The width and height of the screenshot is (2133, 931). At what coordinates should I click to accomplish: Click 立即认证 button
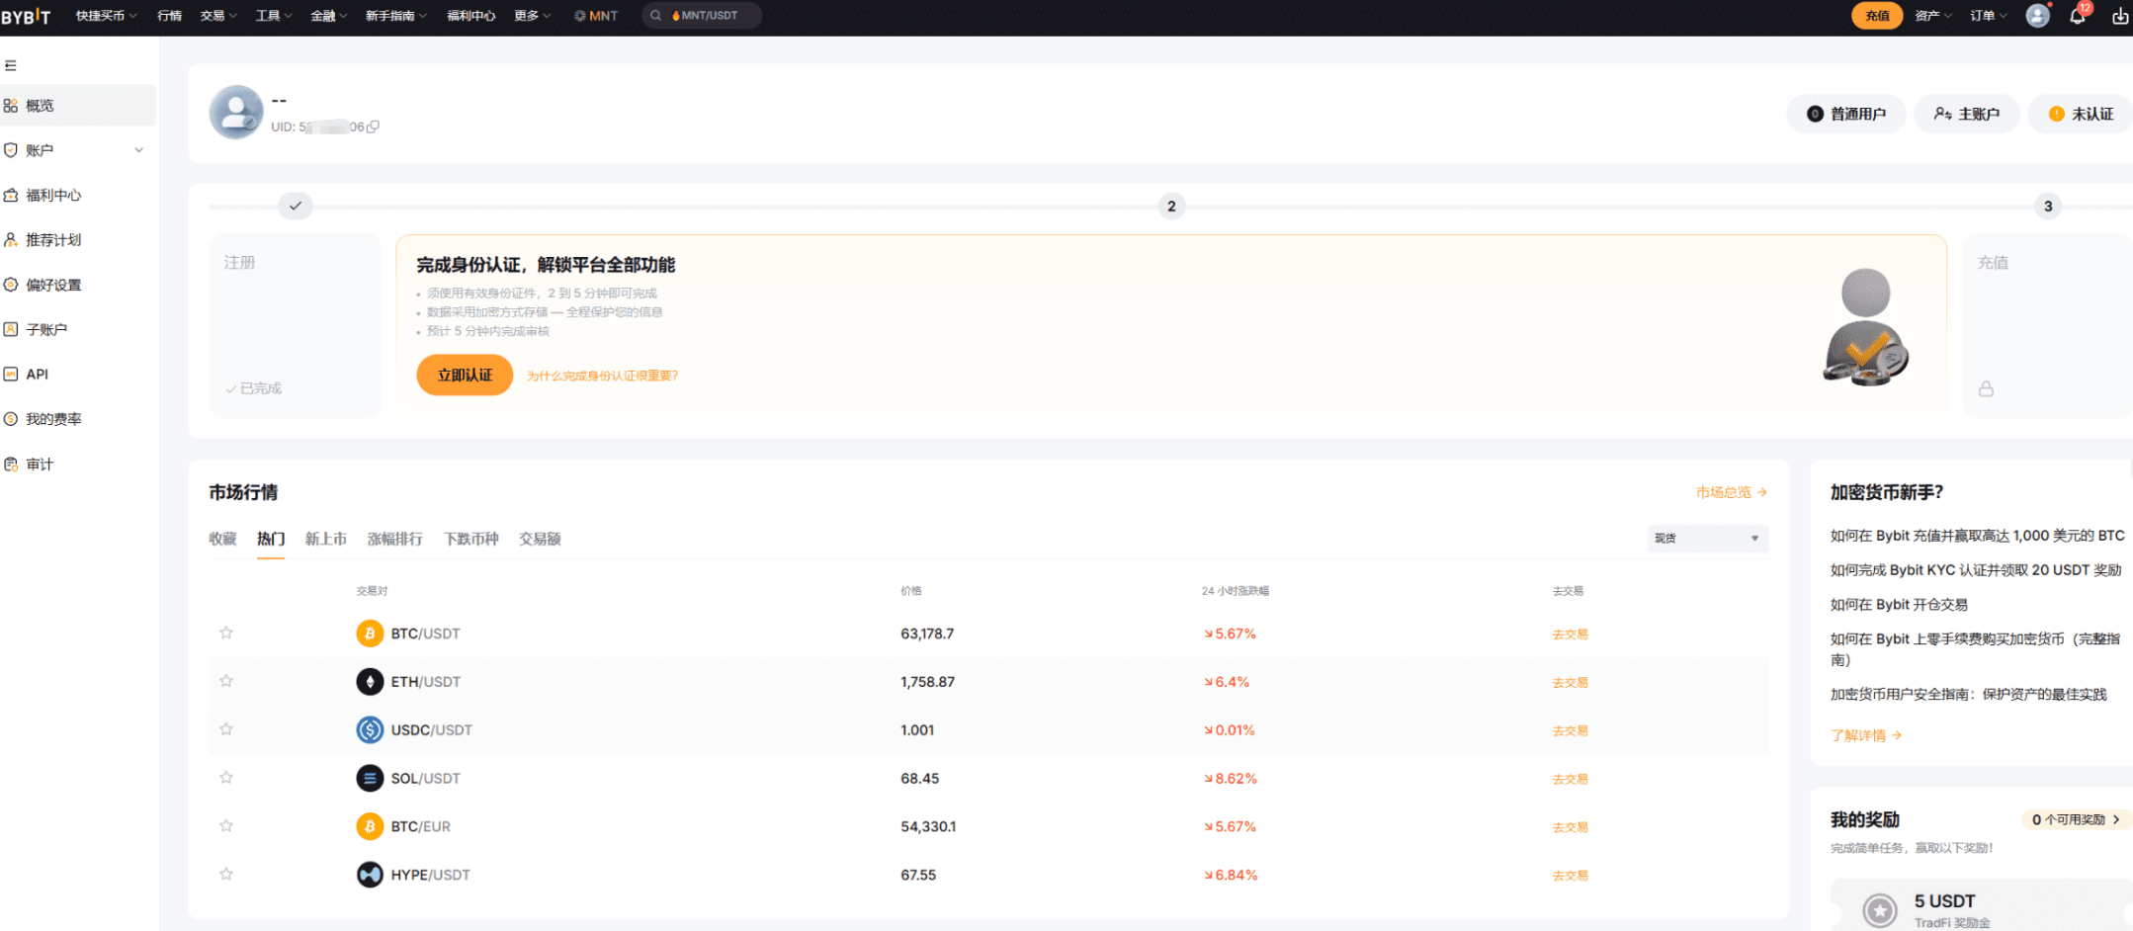point(465,376)
